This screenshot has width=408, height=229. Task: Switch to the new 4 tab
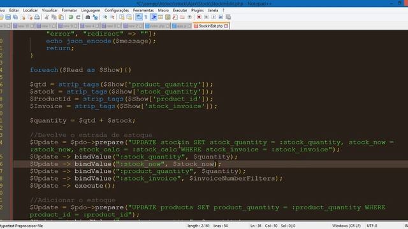point(89,26)
